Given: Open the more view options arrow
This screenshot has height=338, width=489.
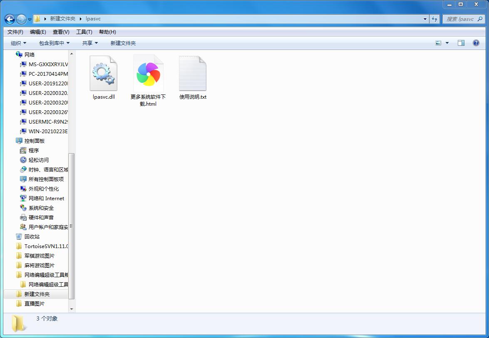Looking at the screenshot, I should (447, 43).
